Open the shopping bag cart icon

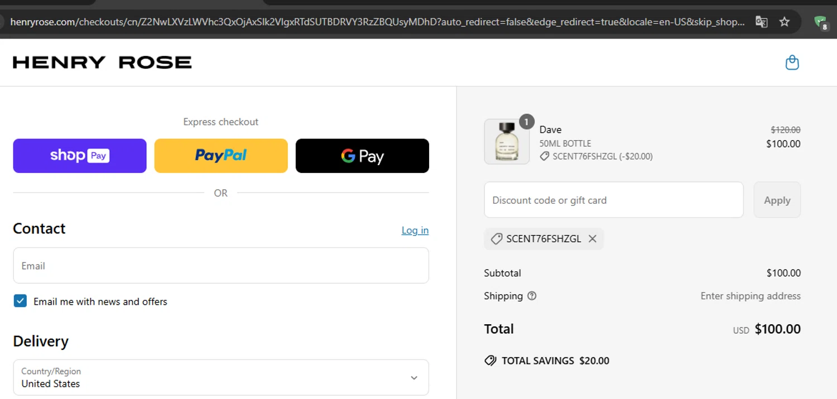(792, 63)
